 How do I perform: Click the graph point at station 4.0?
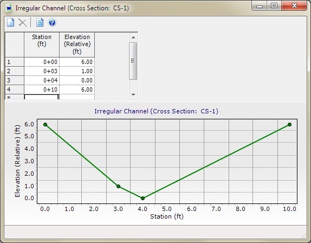(142, 198)
